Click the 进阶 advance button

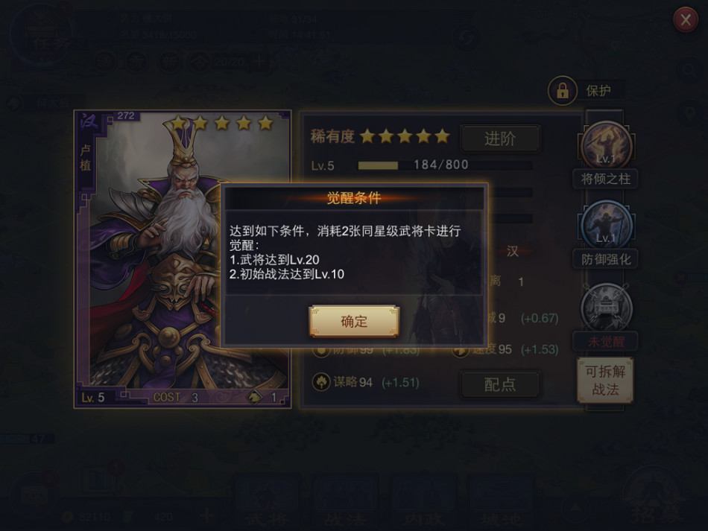click(500, 139)
